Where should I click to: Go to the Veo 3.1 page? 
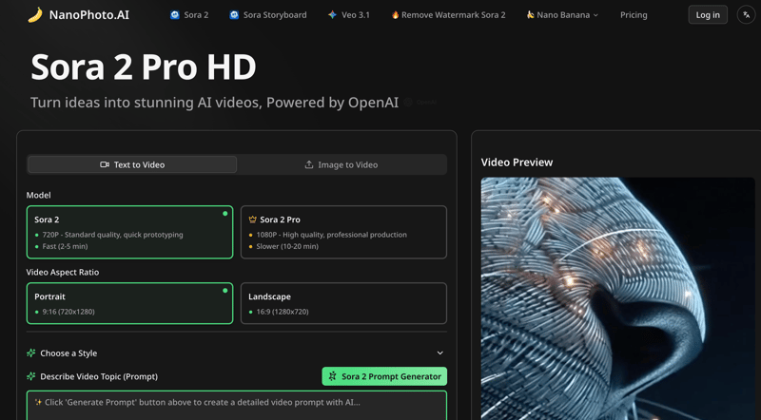348,15
